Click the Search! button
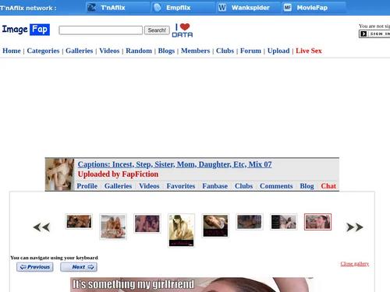 [157, 30]
